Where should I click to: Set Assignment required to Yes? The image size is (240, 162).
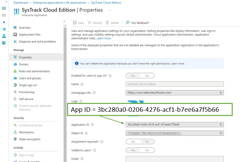click(x=133, y=142)
